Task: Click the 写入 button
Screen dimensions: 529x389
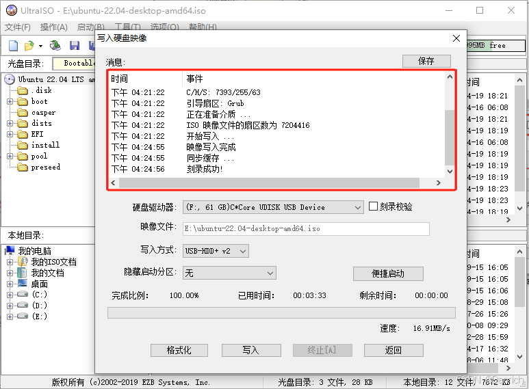Action: (x=251, y=350)
